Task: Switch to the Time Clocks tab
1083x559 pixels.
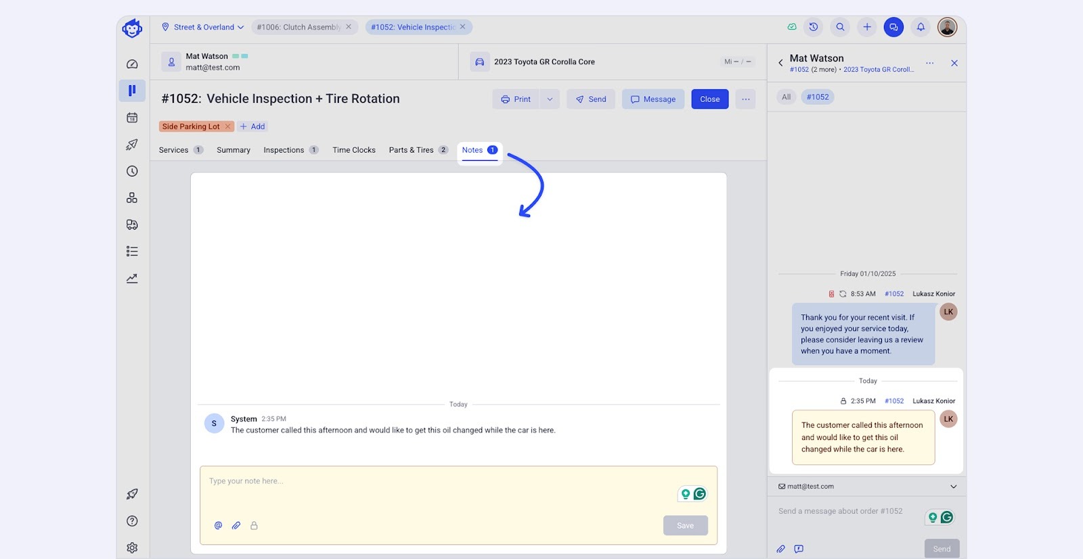Action: click(354, 150)
